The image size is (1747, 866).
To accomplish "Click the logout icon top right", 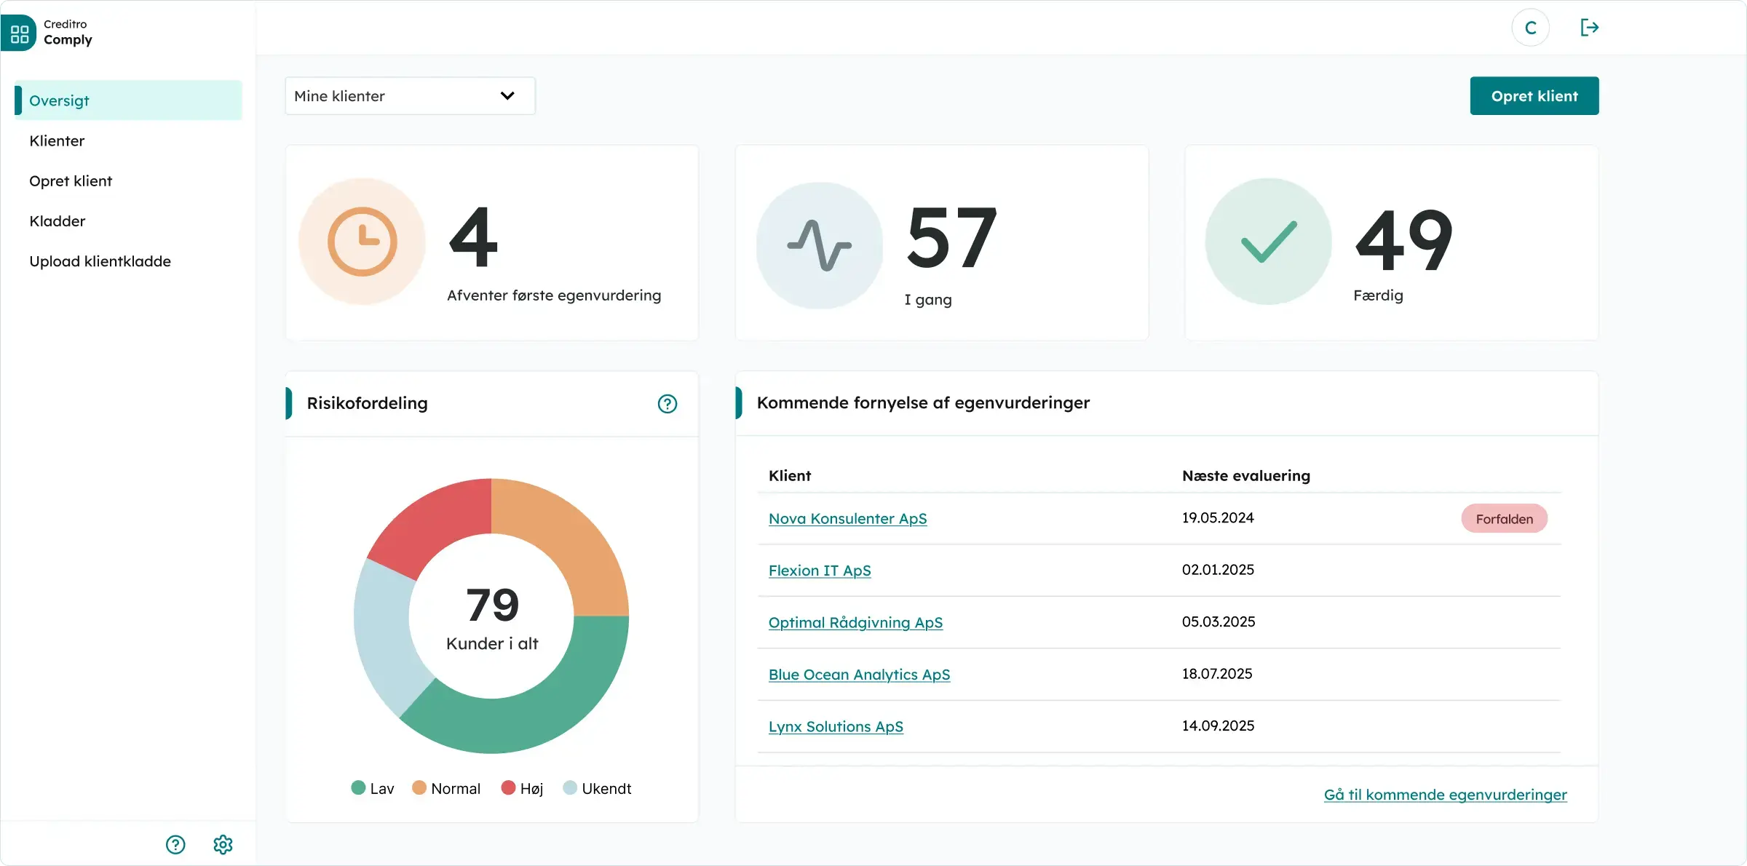I will [1590, 28].
